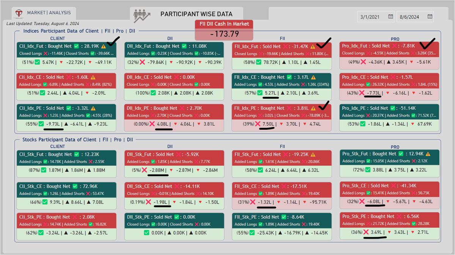Click the -95.71K figure in FII_Stk_CE card
Screen dimensions: 455x255
click(317, 202)
